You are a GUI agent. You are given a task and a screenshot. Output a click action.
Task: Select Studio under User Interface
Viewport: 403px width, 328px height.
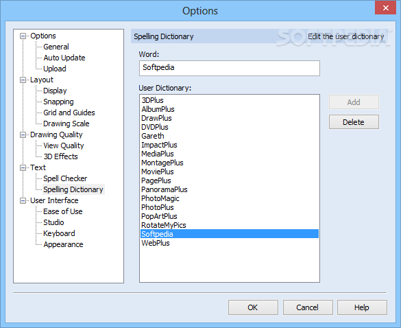point(53,222)
